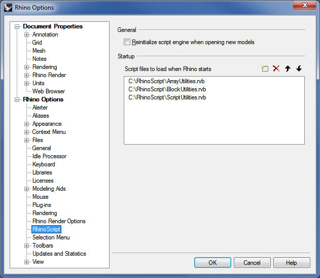The width and height of the screenshot is (320, 278).
Task: Collapse the Rhino Options tree node
Action: (17, 99)
